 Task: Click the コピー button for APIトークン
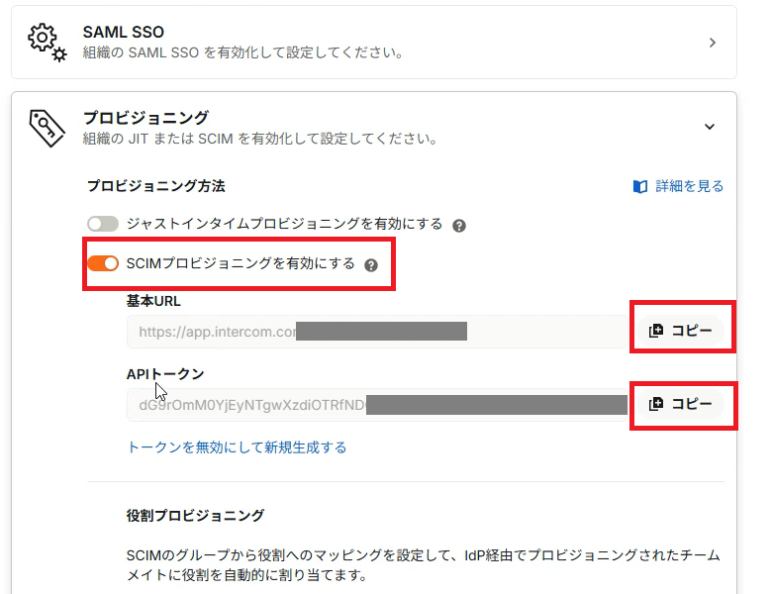coord(682,404)
